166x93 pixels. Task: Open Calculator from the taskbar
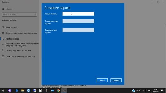[40, 91]
